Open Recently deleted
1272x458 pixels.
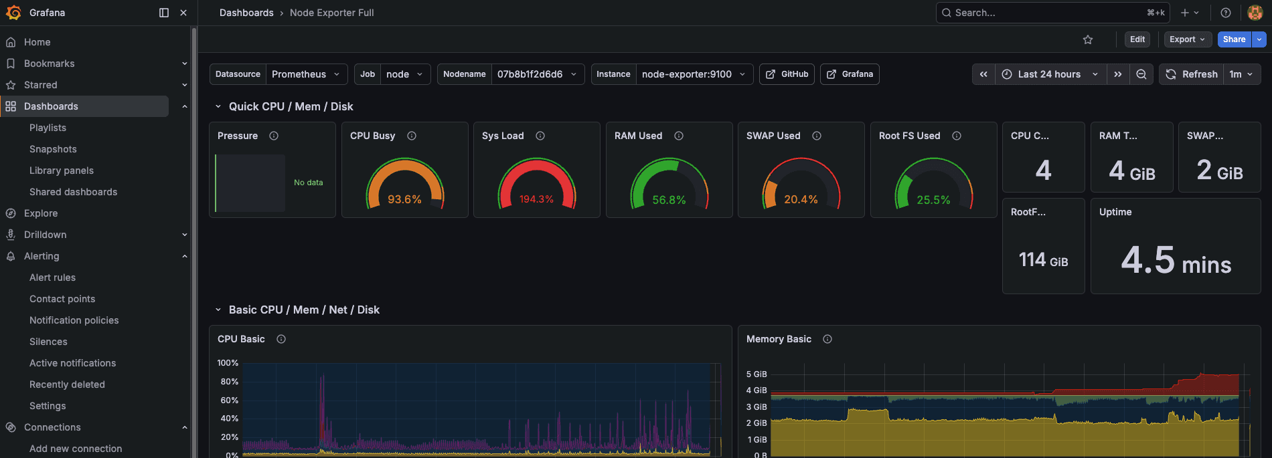pyautogui.click(x=67, y=384)
